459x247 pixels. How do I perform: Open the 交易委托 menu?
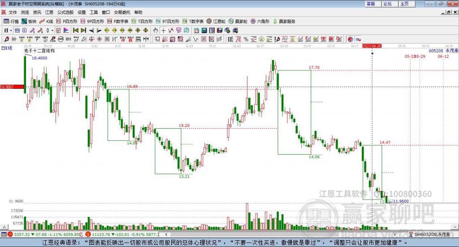122,12
